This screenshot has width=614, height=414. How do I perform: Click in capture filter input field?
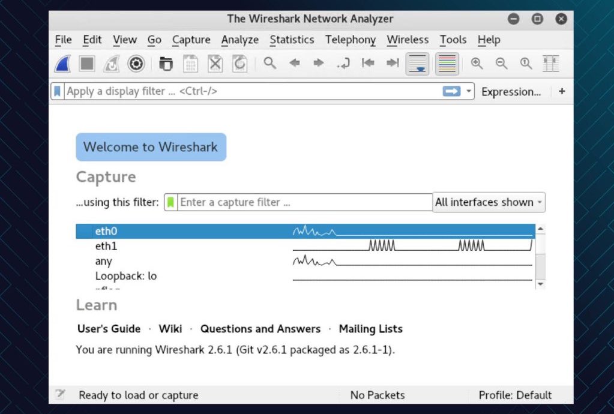[305, 202]
